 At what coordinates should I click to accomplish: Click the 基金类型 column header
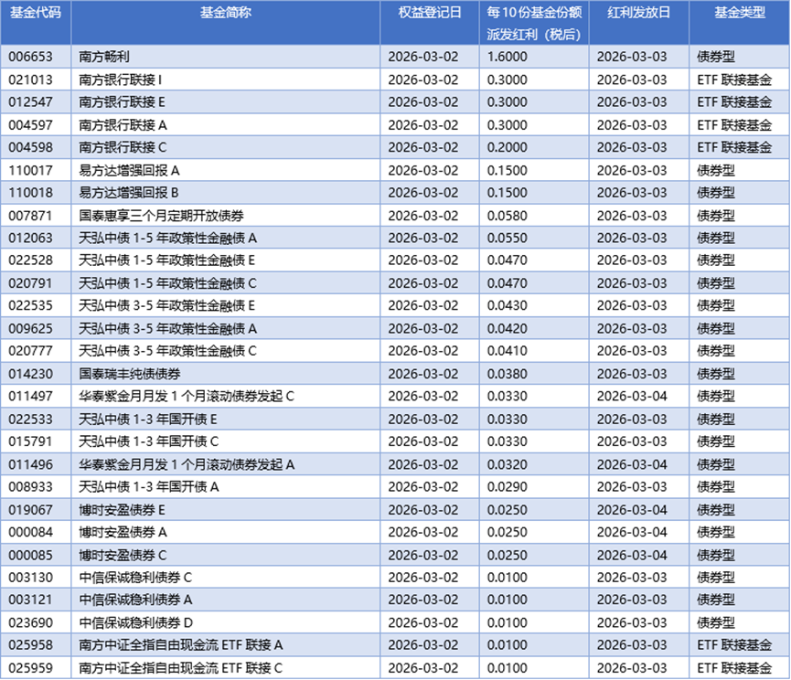point(740,13)
